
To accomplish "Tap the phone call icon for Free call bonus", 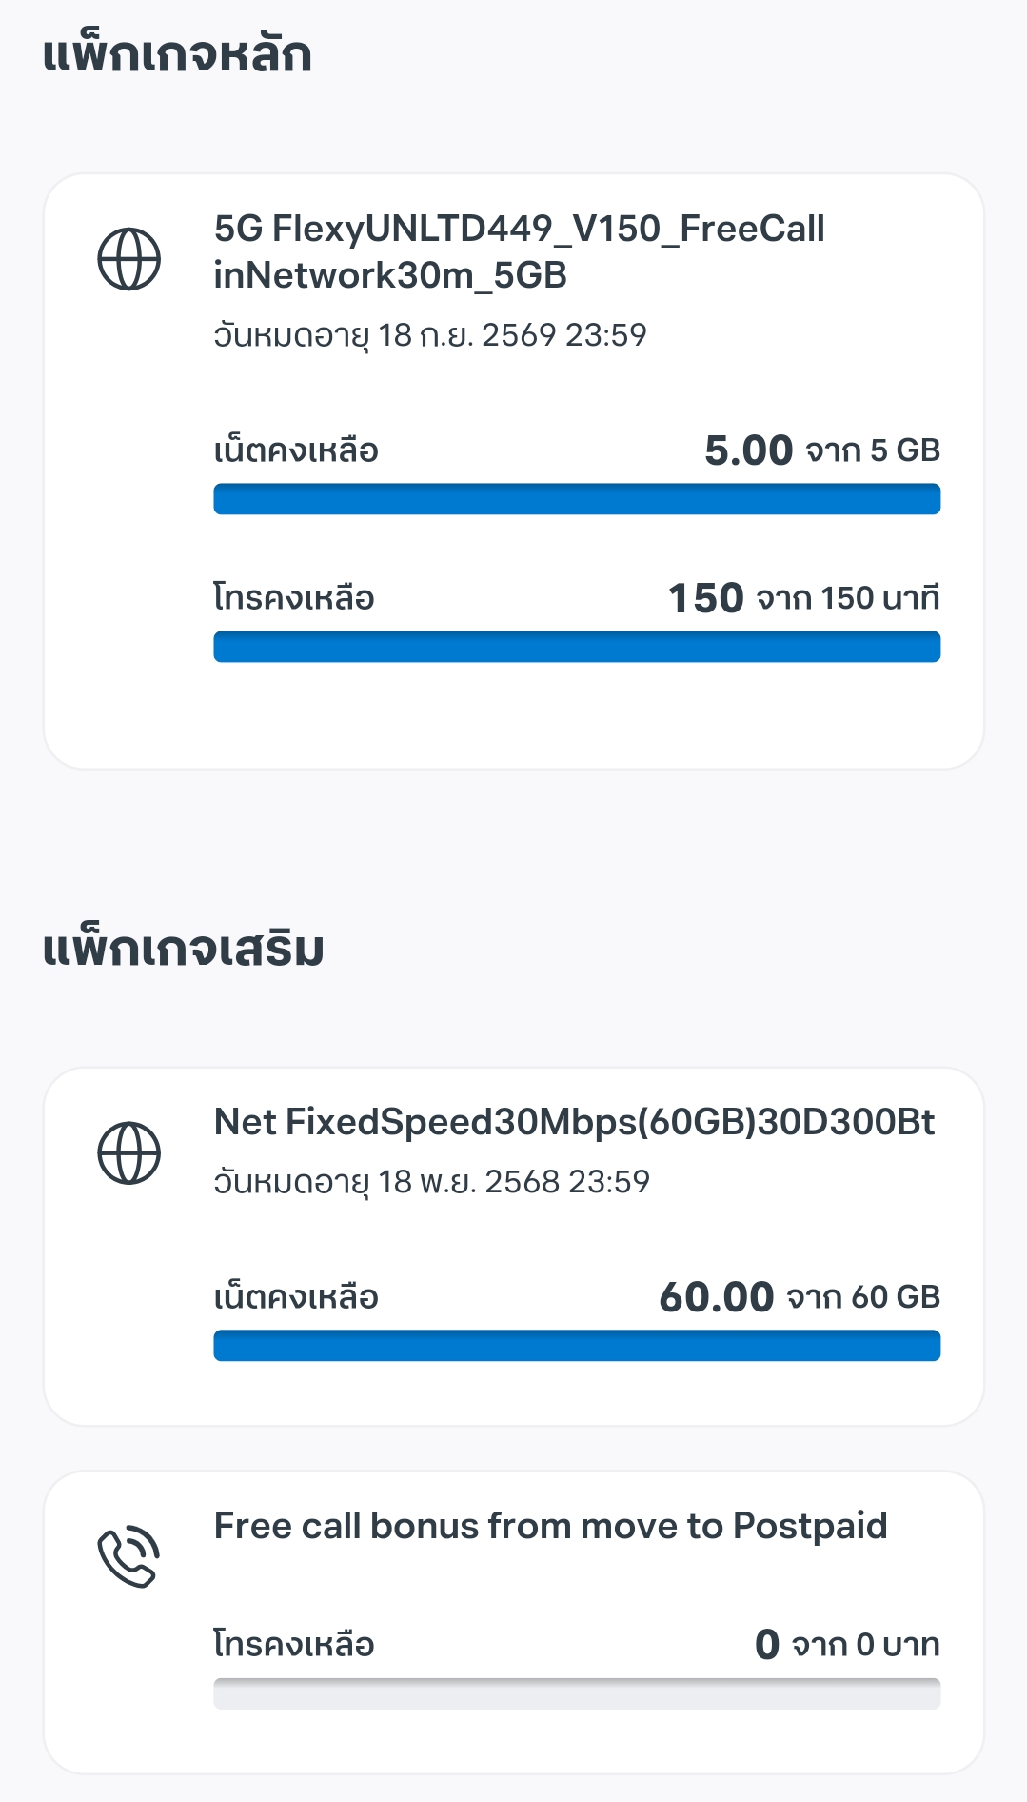I will (x=129, y=1557).
